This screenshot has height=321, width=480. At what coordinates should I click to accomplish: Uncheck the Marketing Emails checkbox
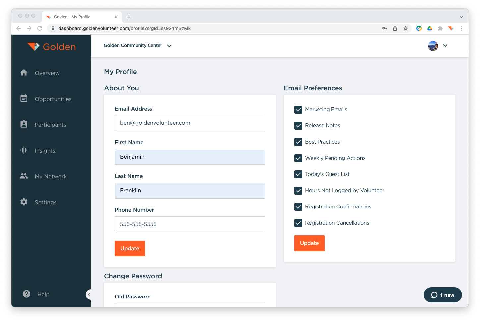(298, 110)
